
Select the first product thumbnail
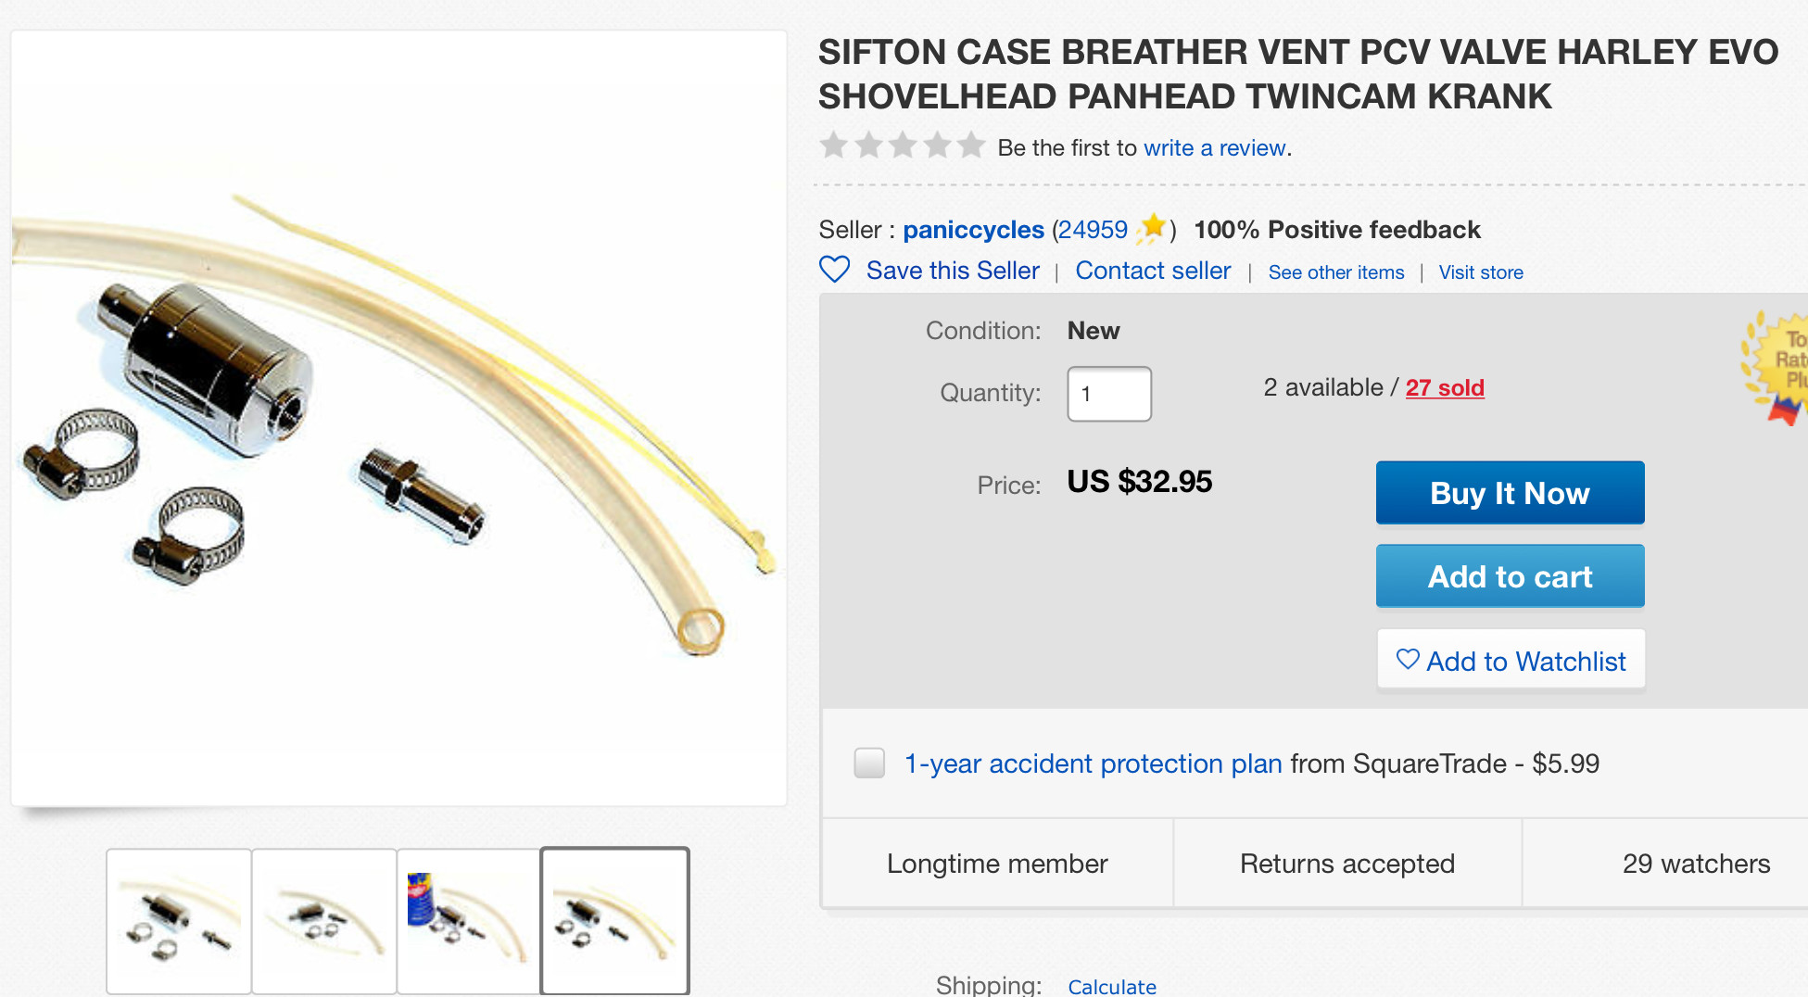coord(179,921)
